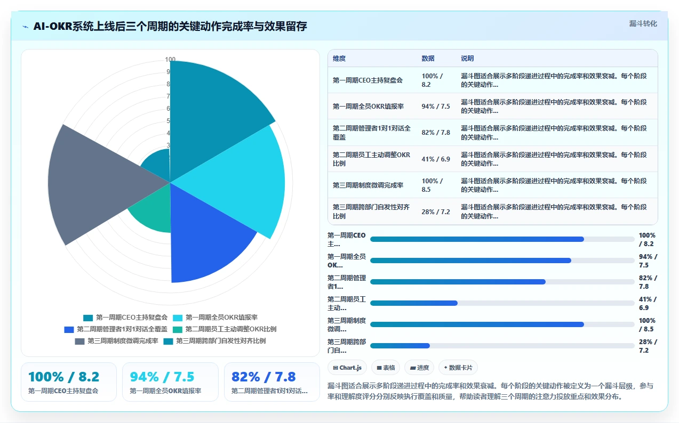Click progress bar for 第二周期管理者1...

tap(502, 282)
